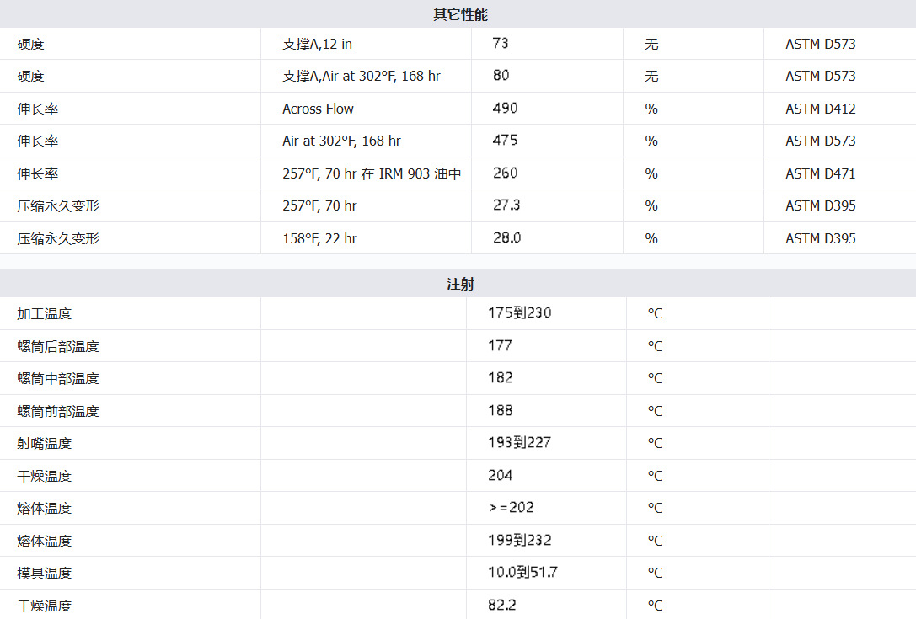Select the "支撑A,12 in" condition cell
Viewport: 916px width, 619px height.
[x=317, y=44]
